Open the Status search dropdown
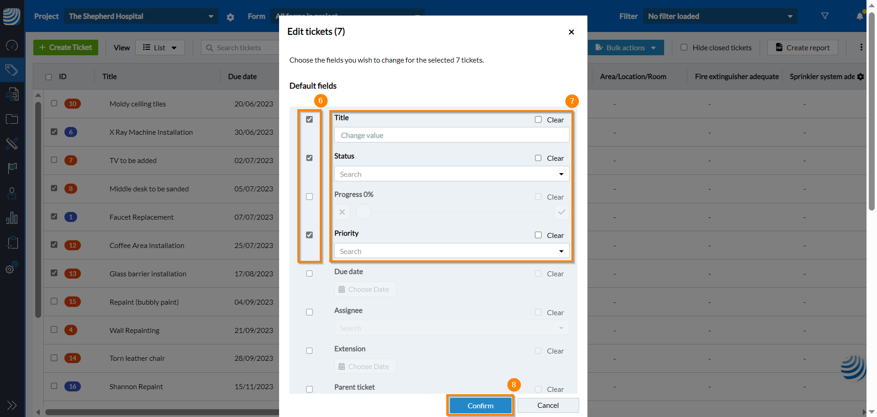Image resolution: width=877 pixels, height=417 pixels. click(451, 174)
